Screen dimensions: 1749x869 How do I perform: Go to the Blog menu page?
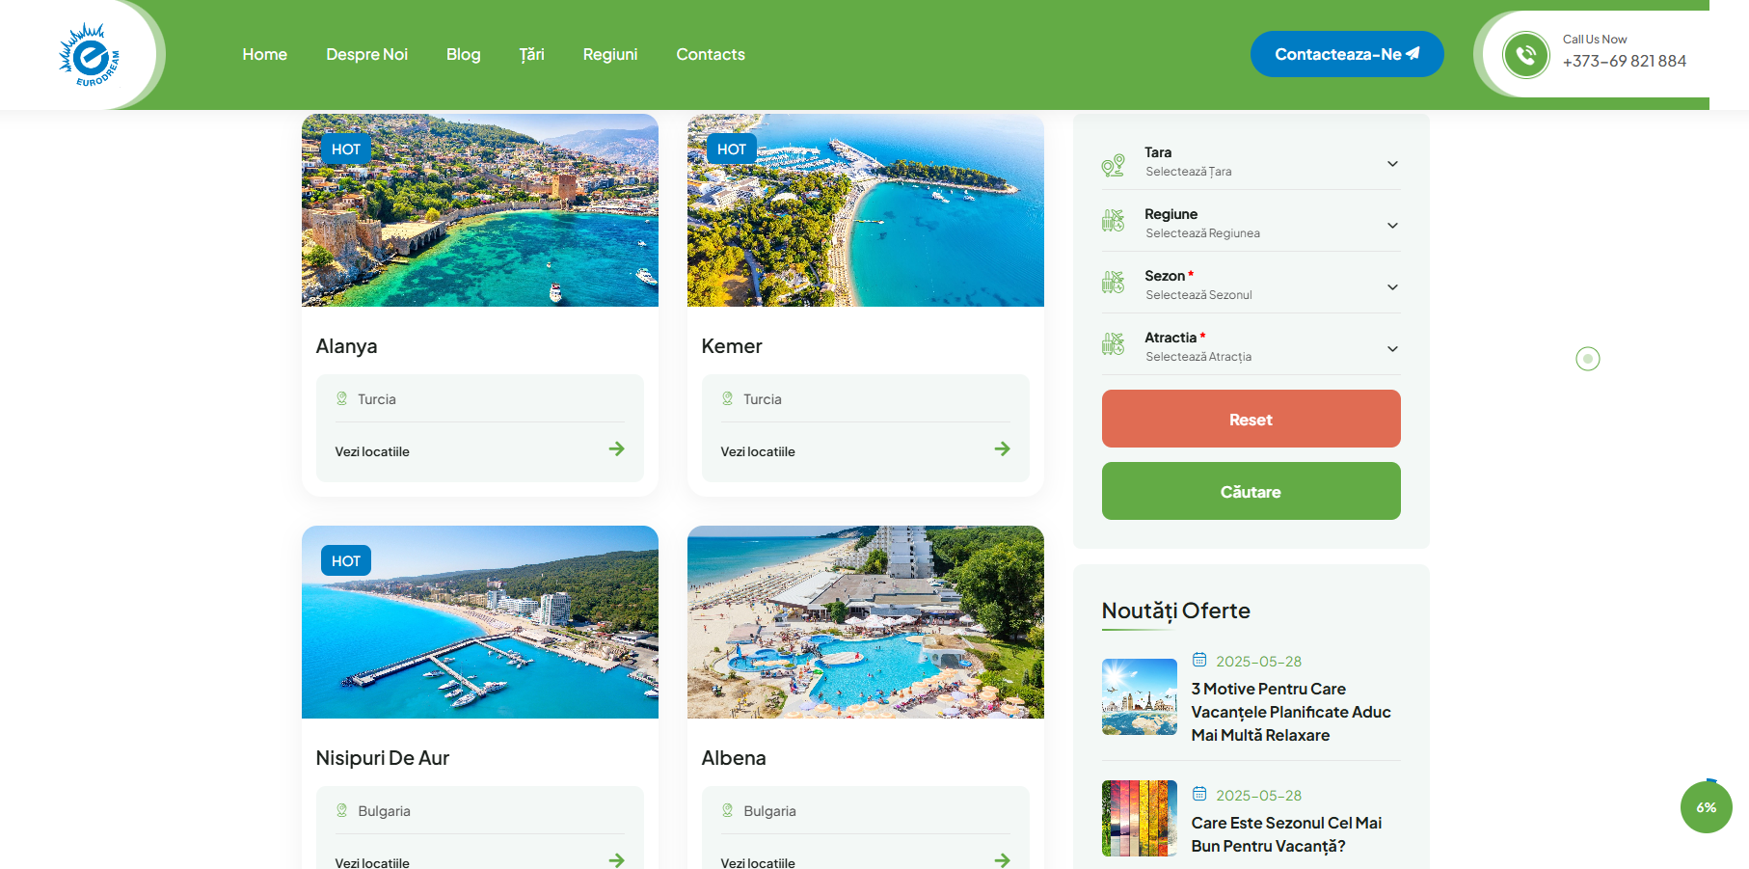point(463,55)
